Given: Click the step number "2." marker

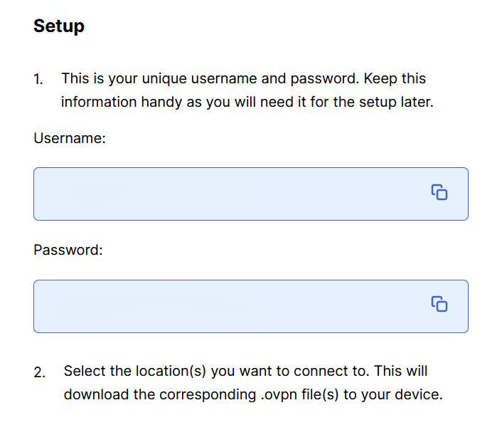Looking at the screenshot, I should click(x=40, y=373).
